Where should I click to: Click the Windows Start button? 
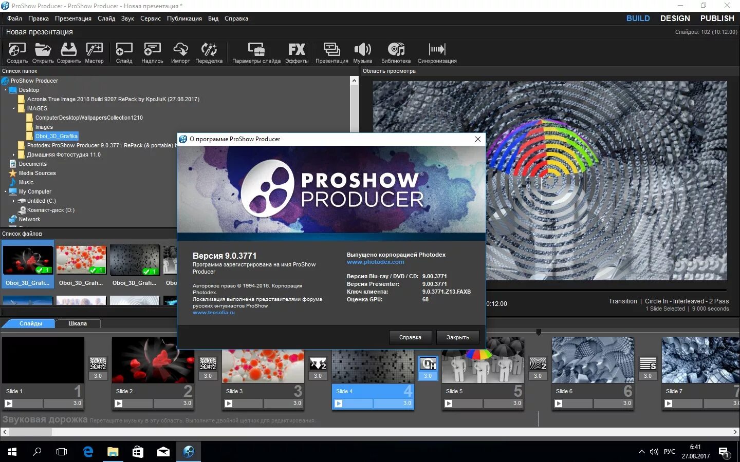point(12,452)
